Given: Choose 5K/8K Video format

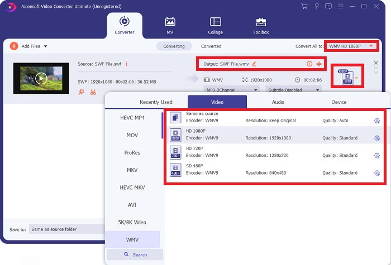Looking at the screenshot, I should tap(132, 223).
